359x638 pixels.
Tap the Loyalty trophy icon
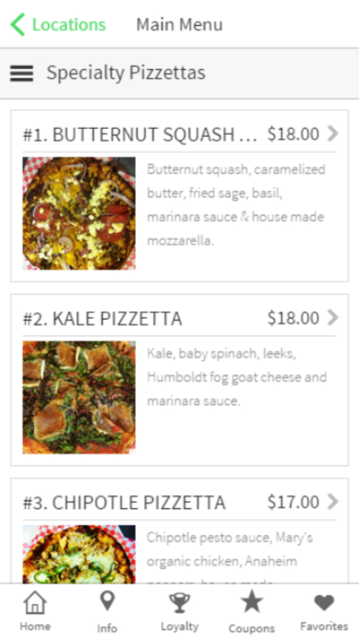pos(179,604)
